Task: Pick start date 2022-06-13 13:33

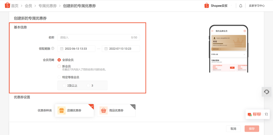Action: coord(76,49)
